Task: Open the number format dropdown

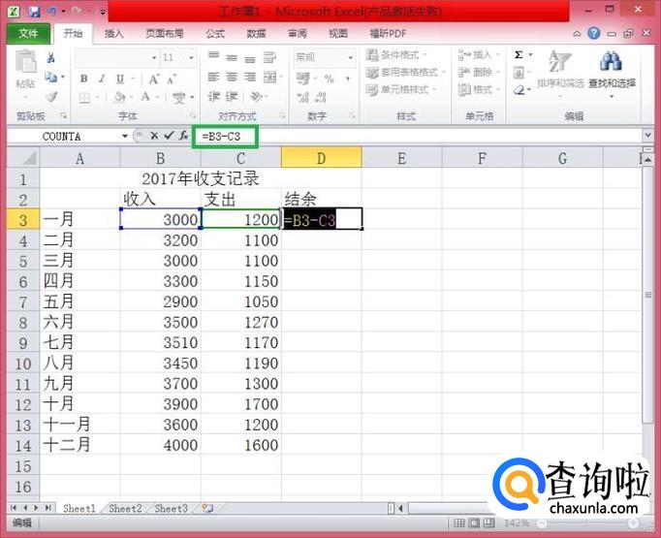Action: [350, 58]
